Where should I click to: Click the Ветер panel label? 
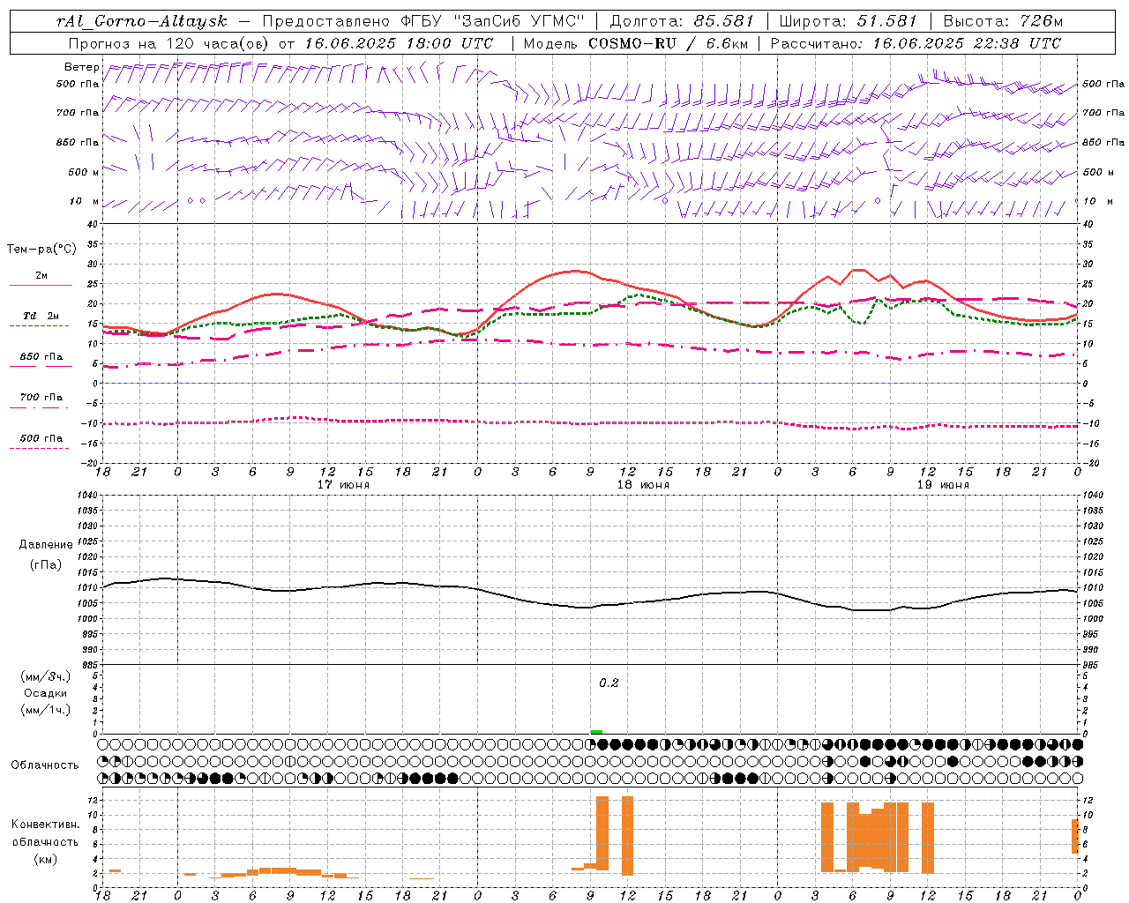point(81,67)
